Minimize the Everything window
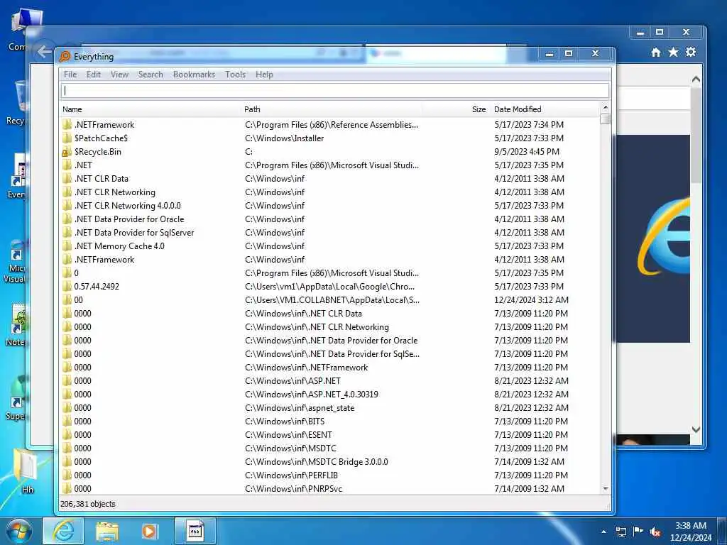 [x=550, y=54]
